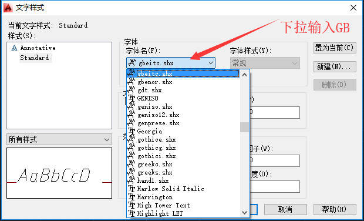Close the 文字样式 dialog
The width and height of the screenshot is (364, 221).
(x=353, y=8)
